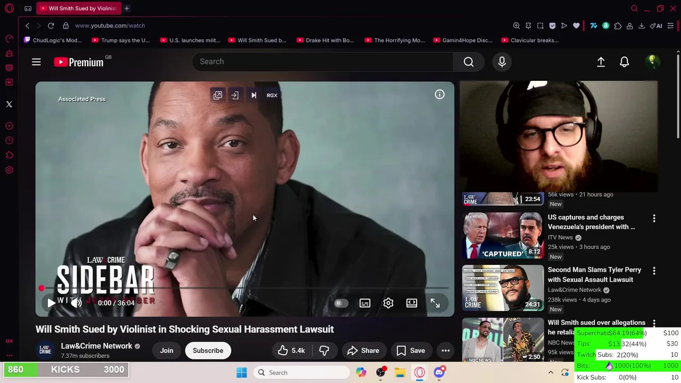Image resolution: width=681 pixels, height=383 pixels.
Task: Toggle theater mode
Action: [412, 303]
